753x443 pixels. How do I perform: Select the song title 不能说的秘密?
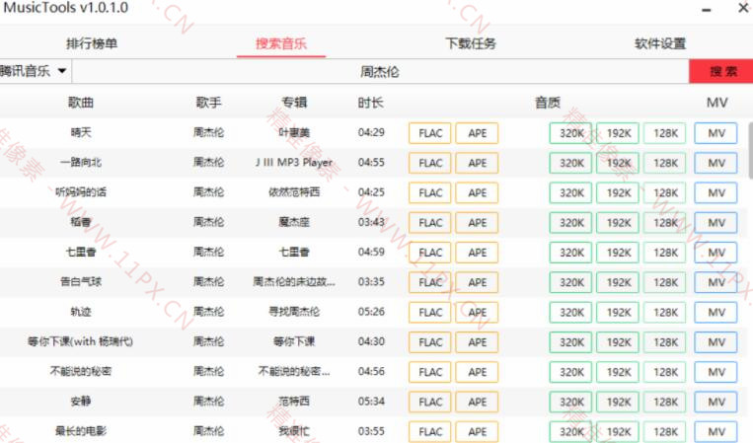81,372
